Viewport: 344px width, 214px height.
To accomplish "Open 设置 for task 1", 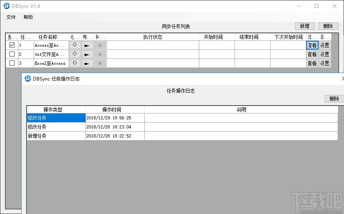I will point(325,45).
